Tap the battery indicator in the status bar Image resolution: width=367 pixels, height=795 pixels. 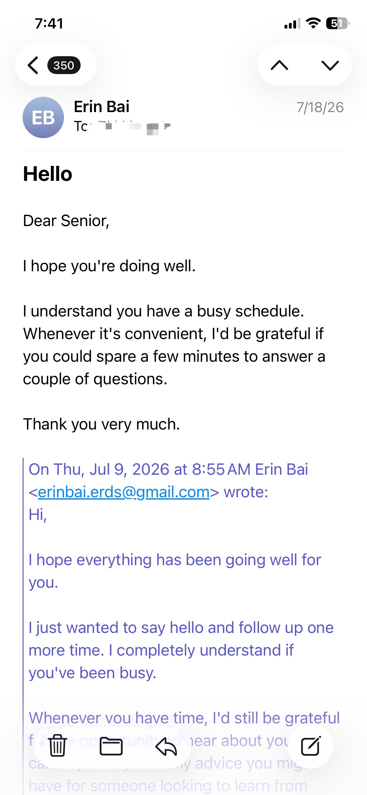click(338, 24)
